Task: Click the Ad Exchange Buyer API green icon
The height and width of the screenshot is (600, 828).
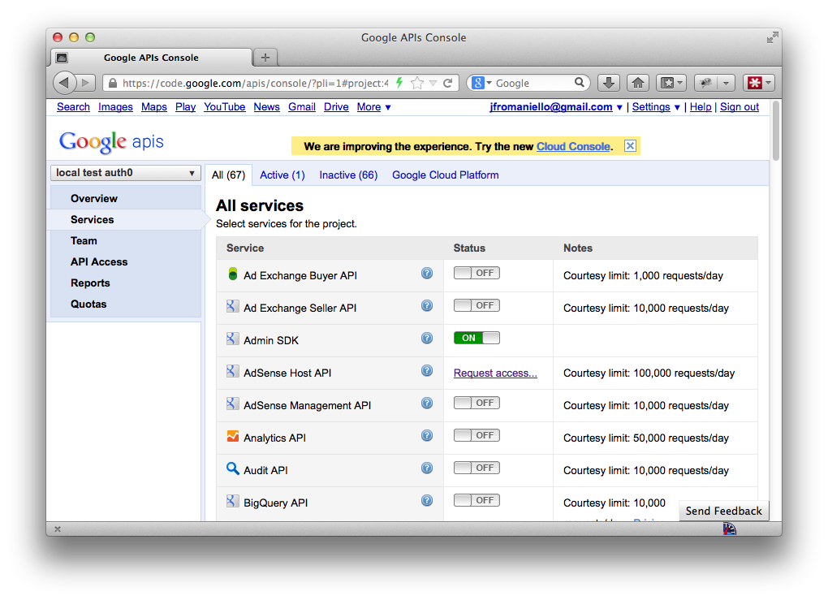Action: pos(232,274)
